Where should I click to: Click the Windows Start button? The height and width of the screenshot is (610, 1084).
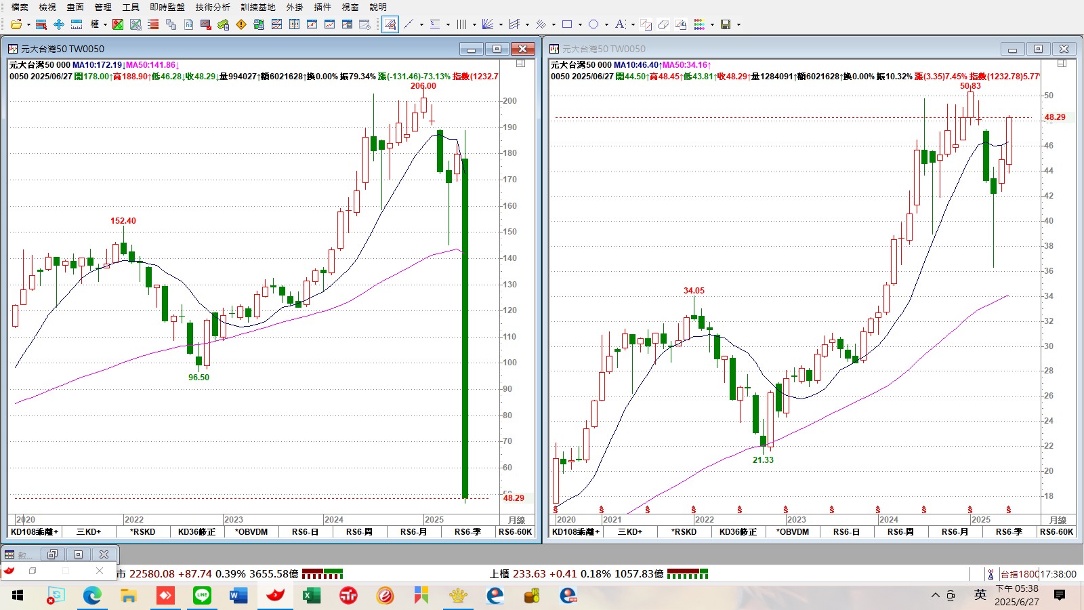pyautogui.click(x=18, y=596)
